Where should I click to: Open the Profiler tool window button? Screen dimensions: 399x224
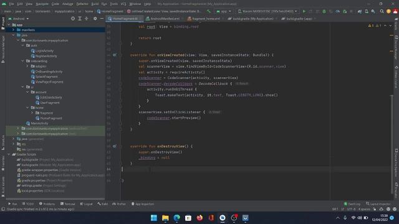click(x=119, y=204)
